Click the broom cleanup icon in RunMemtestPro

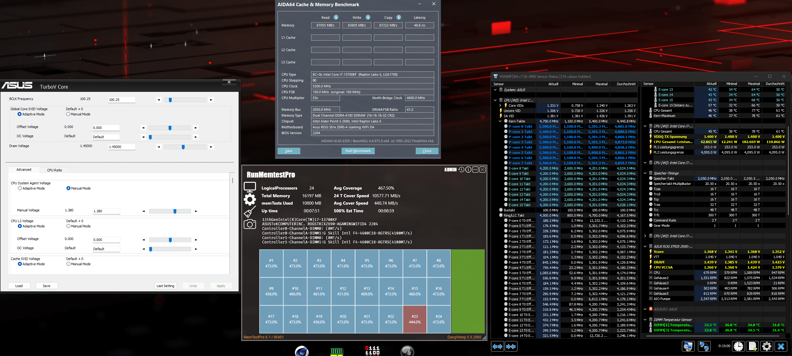pos(250,212)
